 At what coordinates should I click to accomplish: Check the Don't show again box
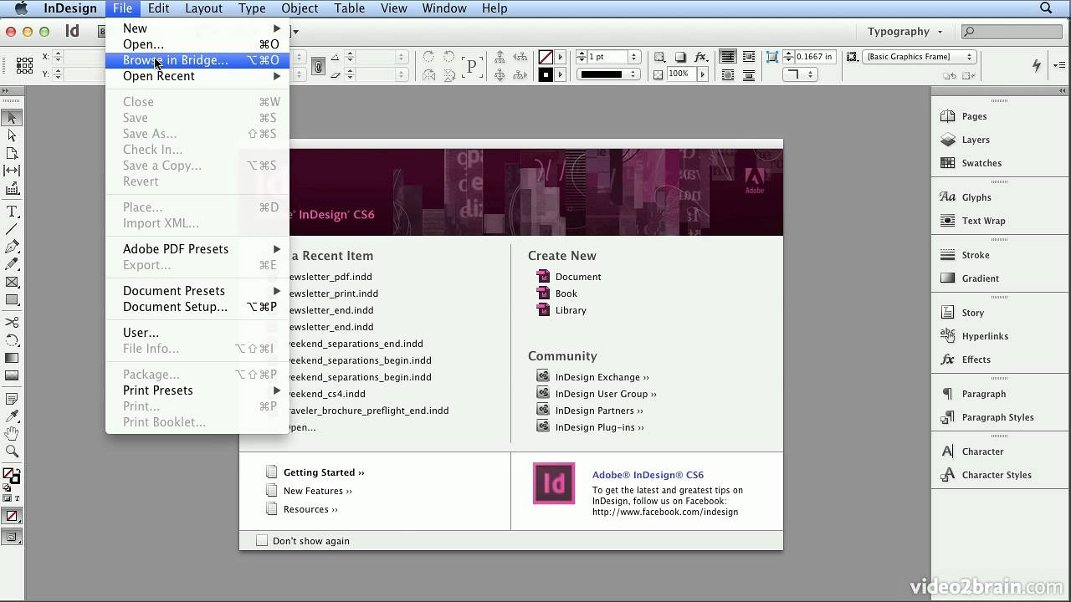[x=262, y=541]
